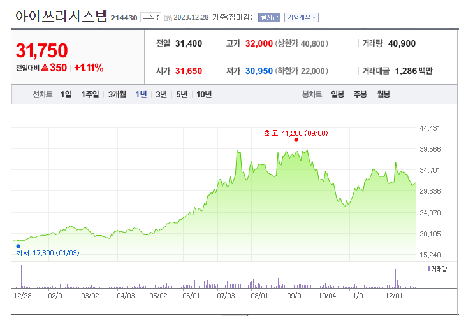459x316 pixels.
Task: Click the 상한가 40,800 text
Action: pos(302,43)
